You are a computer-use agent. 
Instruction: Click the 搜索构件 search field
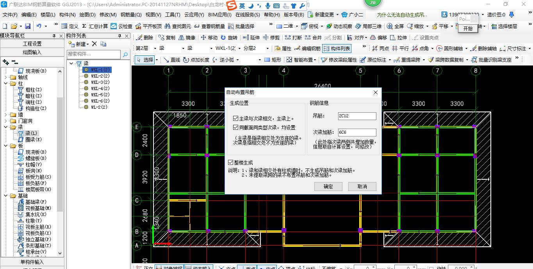tap(94, 54)
